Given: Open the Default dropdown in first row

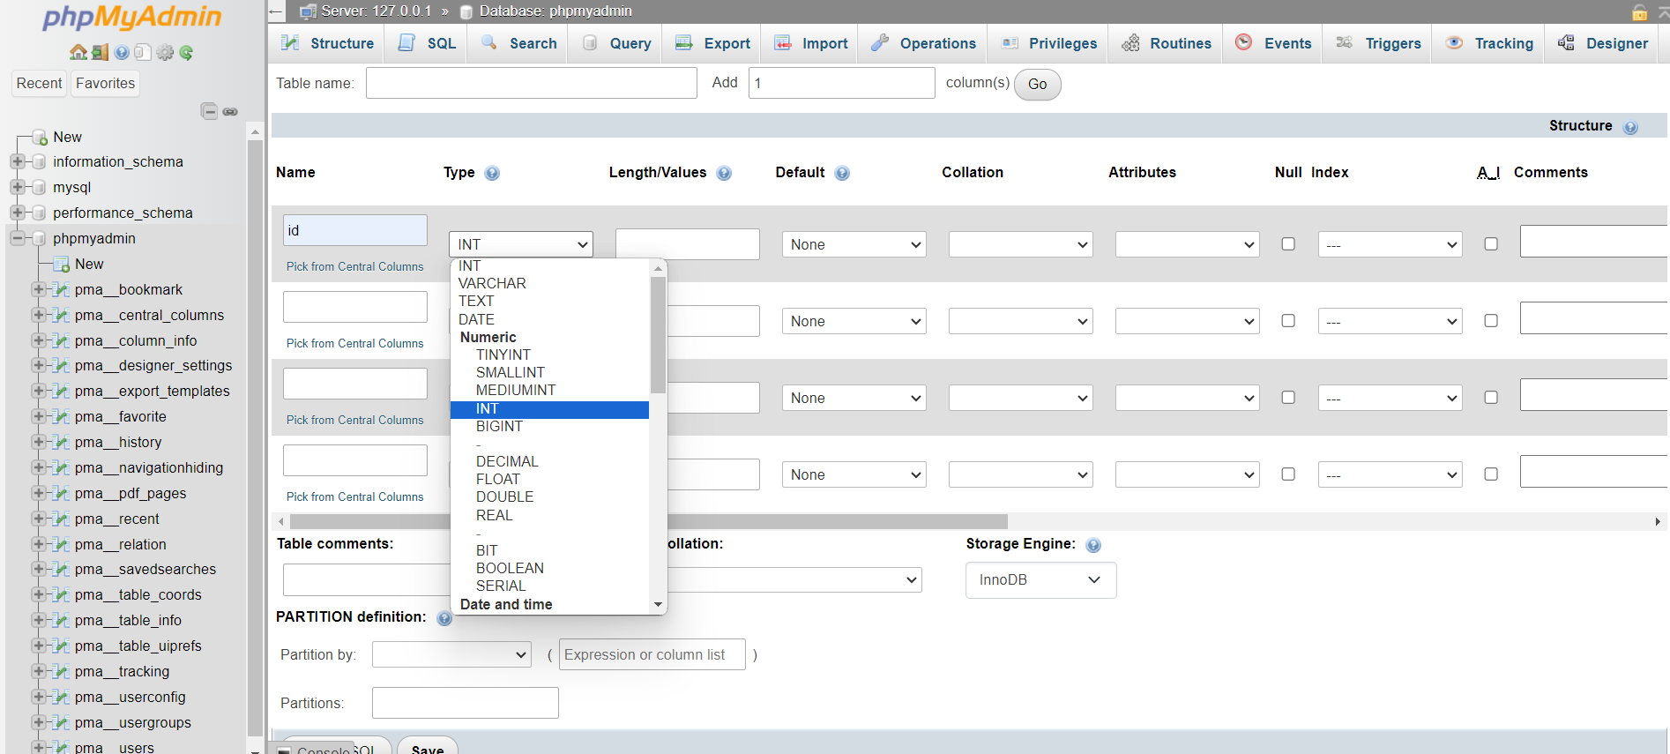Looking at the screenshot, I should pos(854,244).
